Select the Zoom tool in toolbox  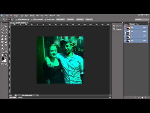point(6,55)
